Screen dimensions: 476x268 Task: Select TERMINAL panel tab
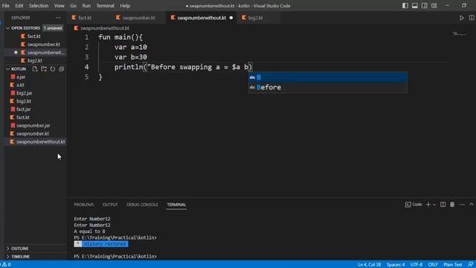(176, 205)
